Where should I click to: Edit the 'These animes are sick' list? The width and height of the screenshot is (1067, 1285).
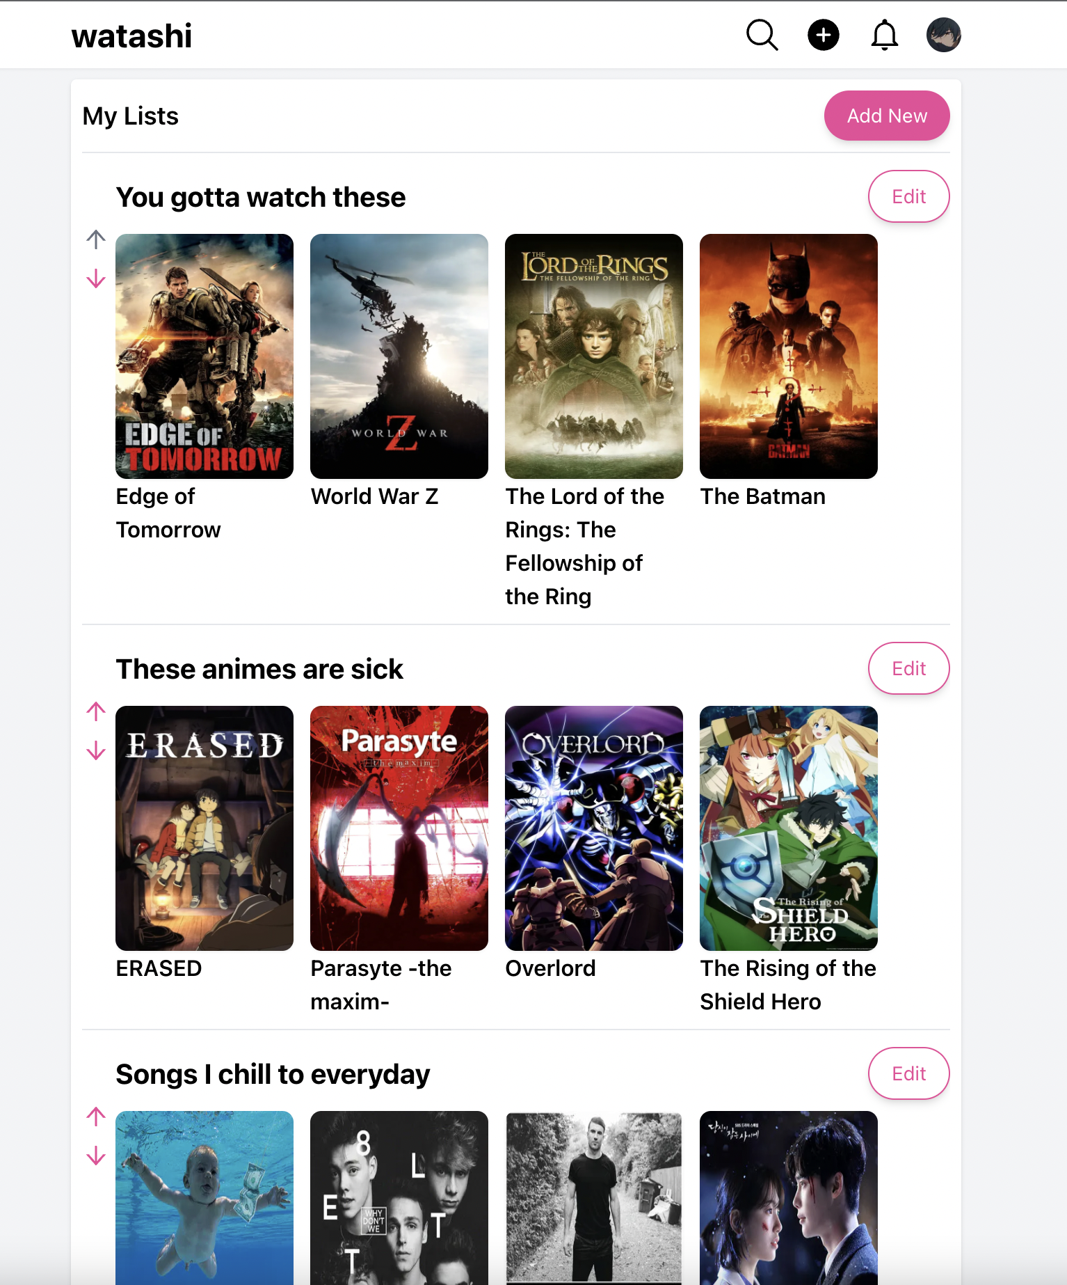point(908,668)
